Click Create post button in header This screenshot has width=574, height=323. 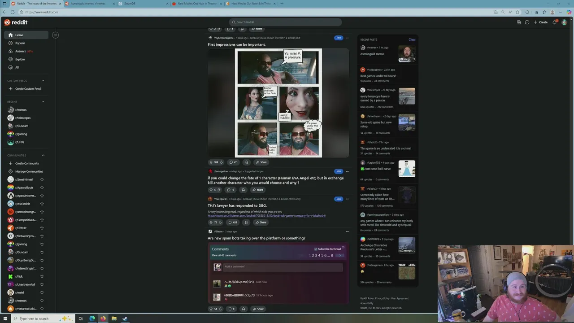click(x=540, y=22)
